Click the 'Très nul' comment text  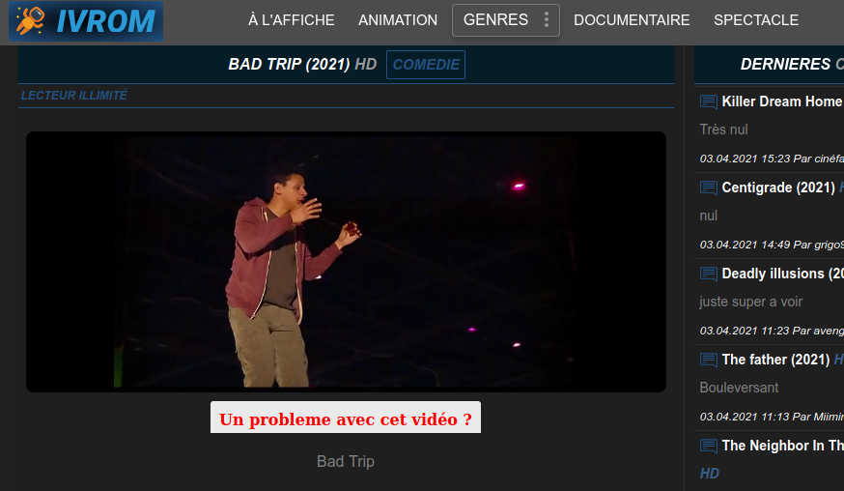(x=723, y=130)
